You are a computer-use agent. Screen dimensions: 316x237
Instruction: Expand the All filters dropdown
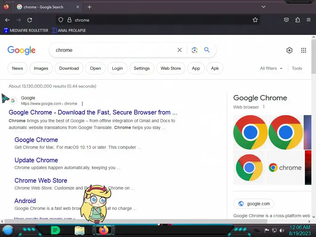[x=271, y=68]
